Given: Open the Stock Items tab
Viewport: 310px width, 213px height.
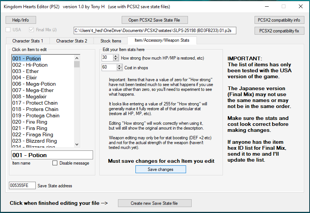Looking at the screenshot, I should tap(111, 41).
